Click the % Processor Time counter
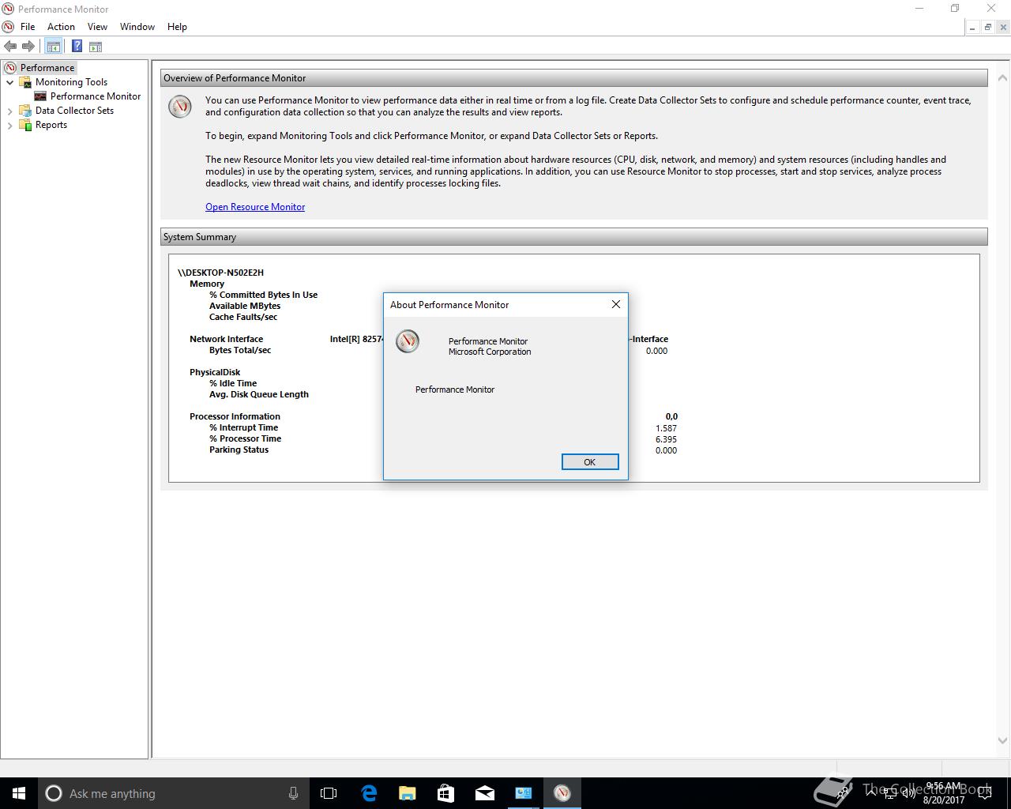Screen dimensions: 1011x809 coord(245,438)
